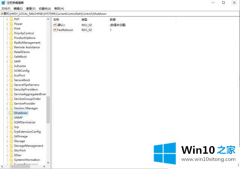
Task: Click the SCMConfig folder icon
Action: [x=11, y=71]
